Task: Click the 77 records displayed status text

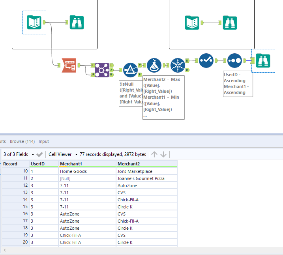Action: (113, 154)
